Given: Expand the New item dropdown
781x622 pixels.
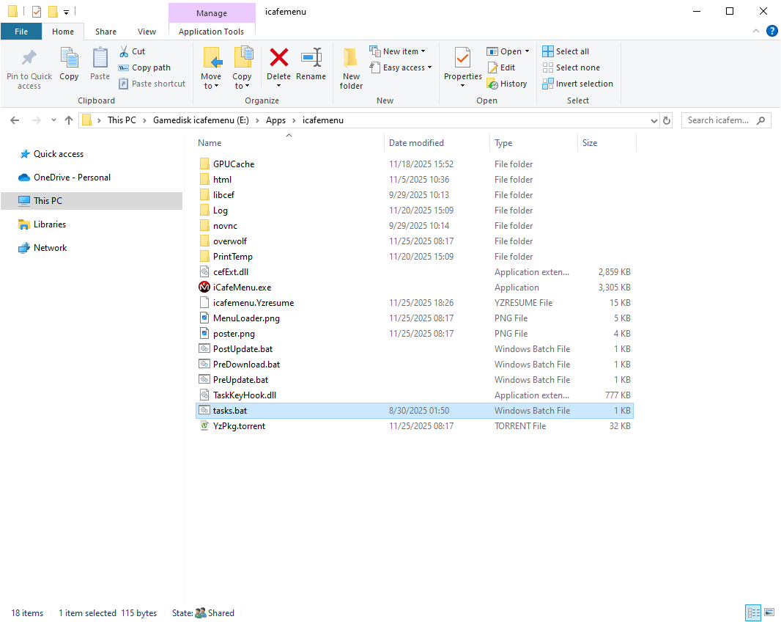Looking at the screenshot, I should (398, 51).
